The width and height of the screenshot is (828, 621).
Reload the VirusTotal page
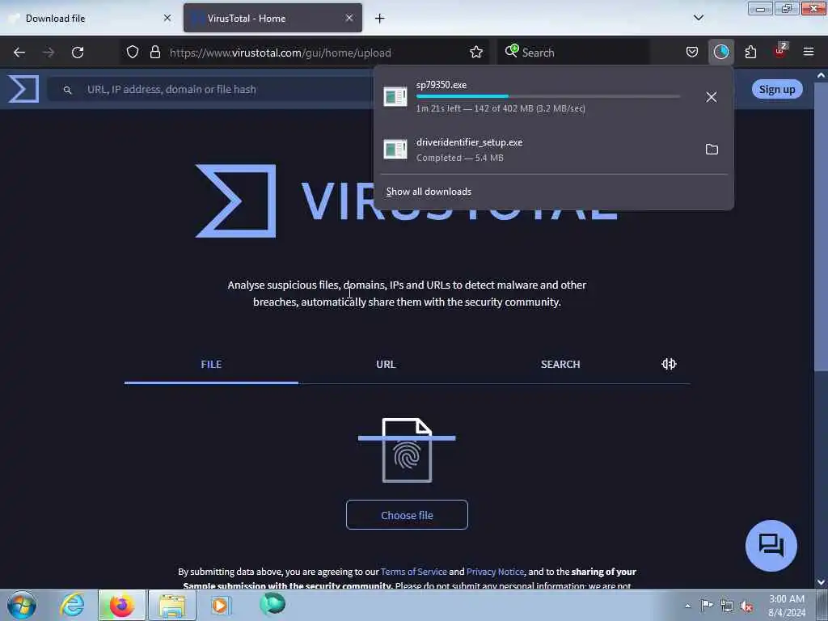click(x=78, y=53)
